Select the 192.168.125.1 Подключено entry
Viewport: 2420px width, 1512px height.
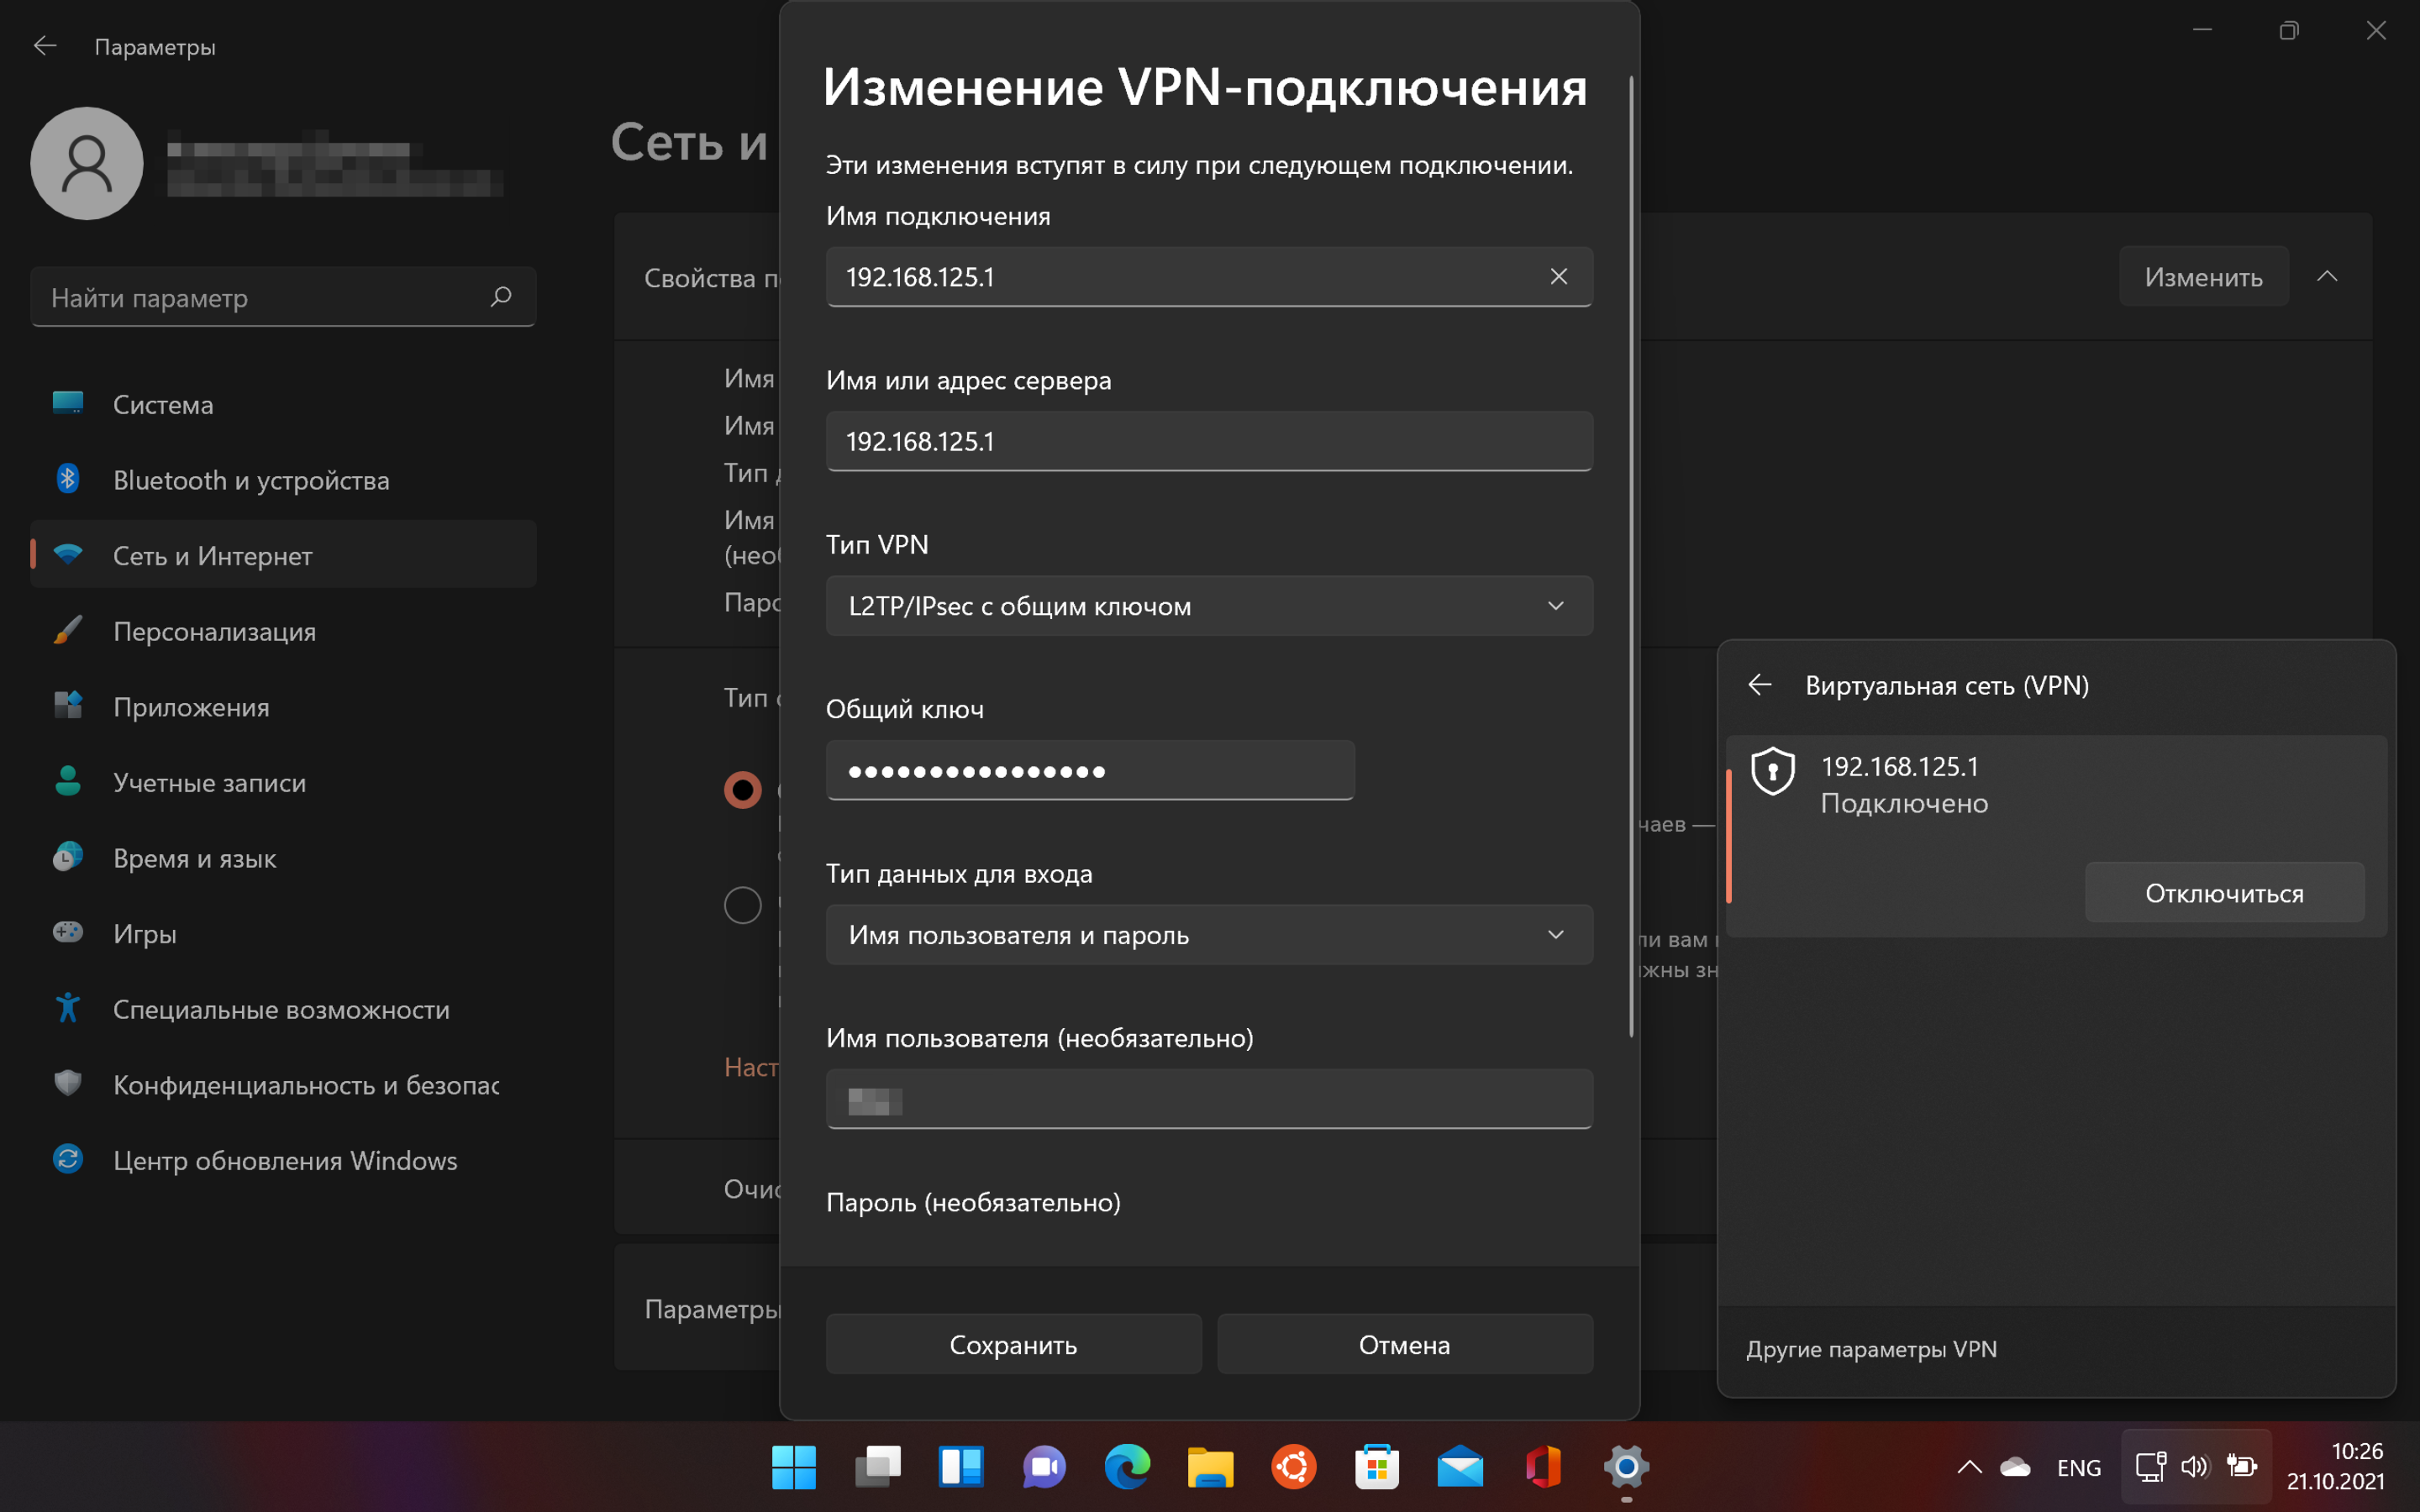pos(2056,836)
